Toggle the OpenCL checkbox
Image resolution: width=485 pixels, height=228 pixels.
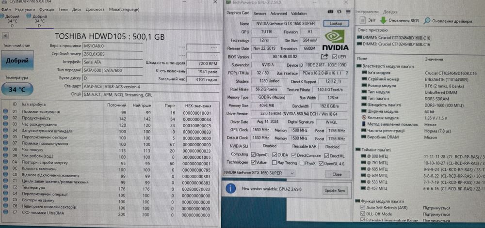click(x=253, y=155)
